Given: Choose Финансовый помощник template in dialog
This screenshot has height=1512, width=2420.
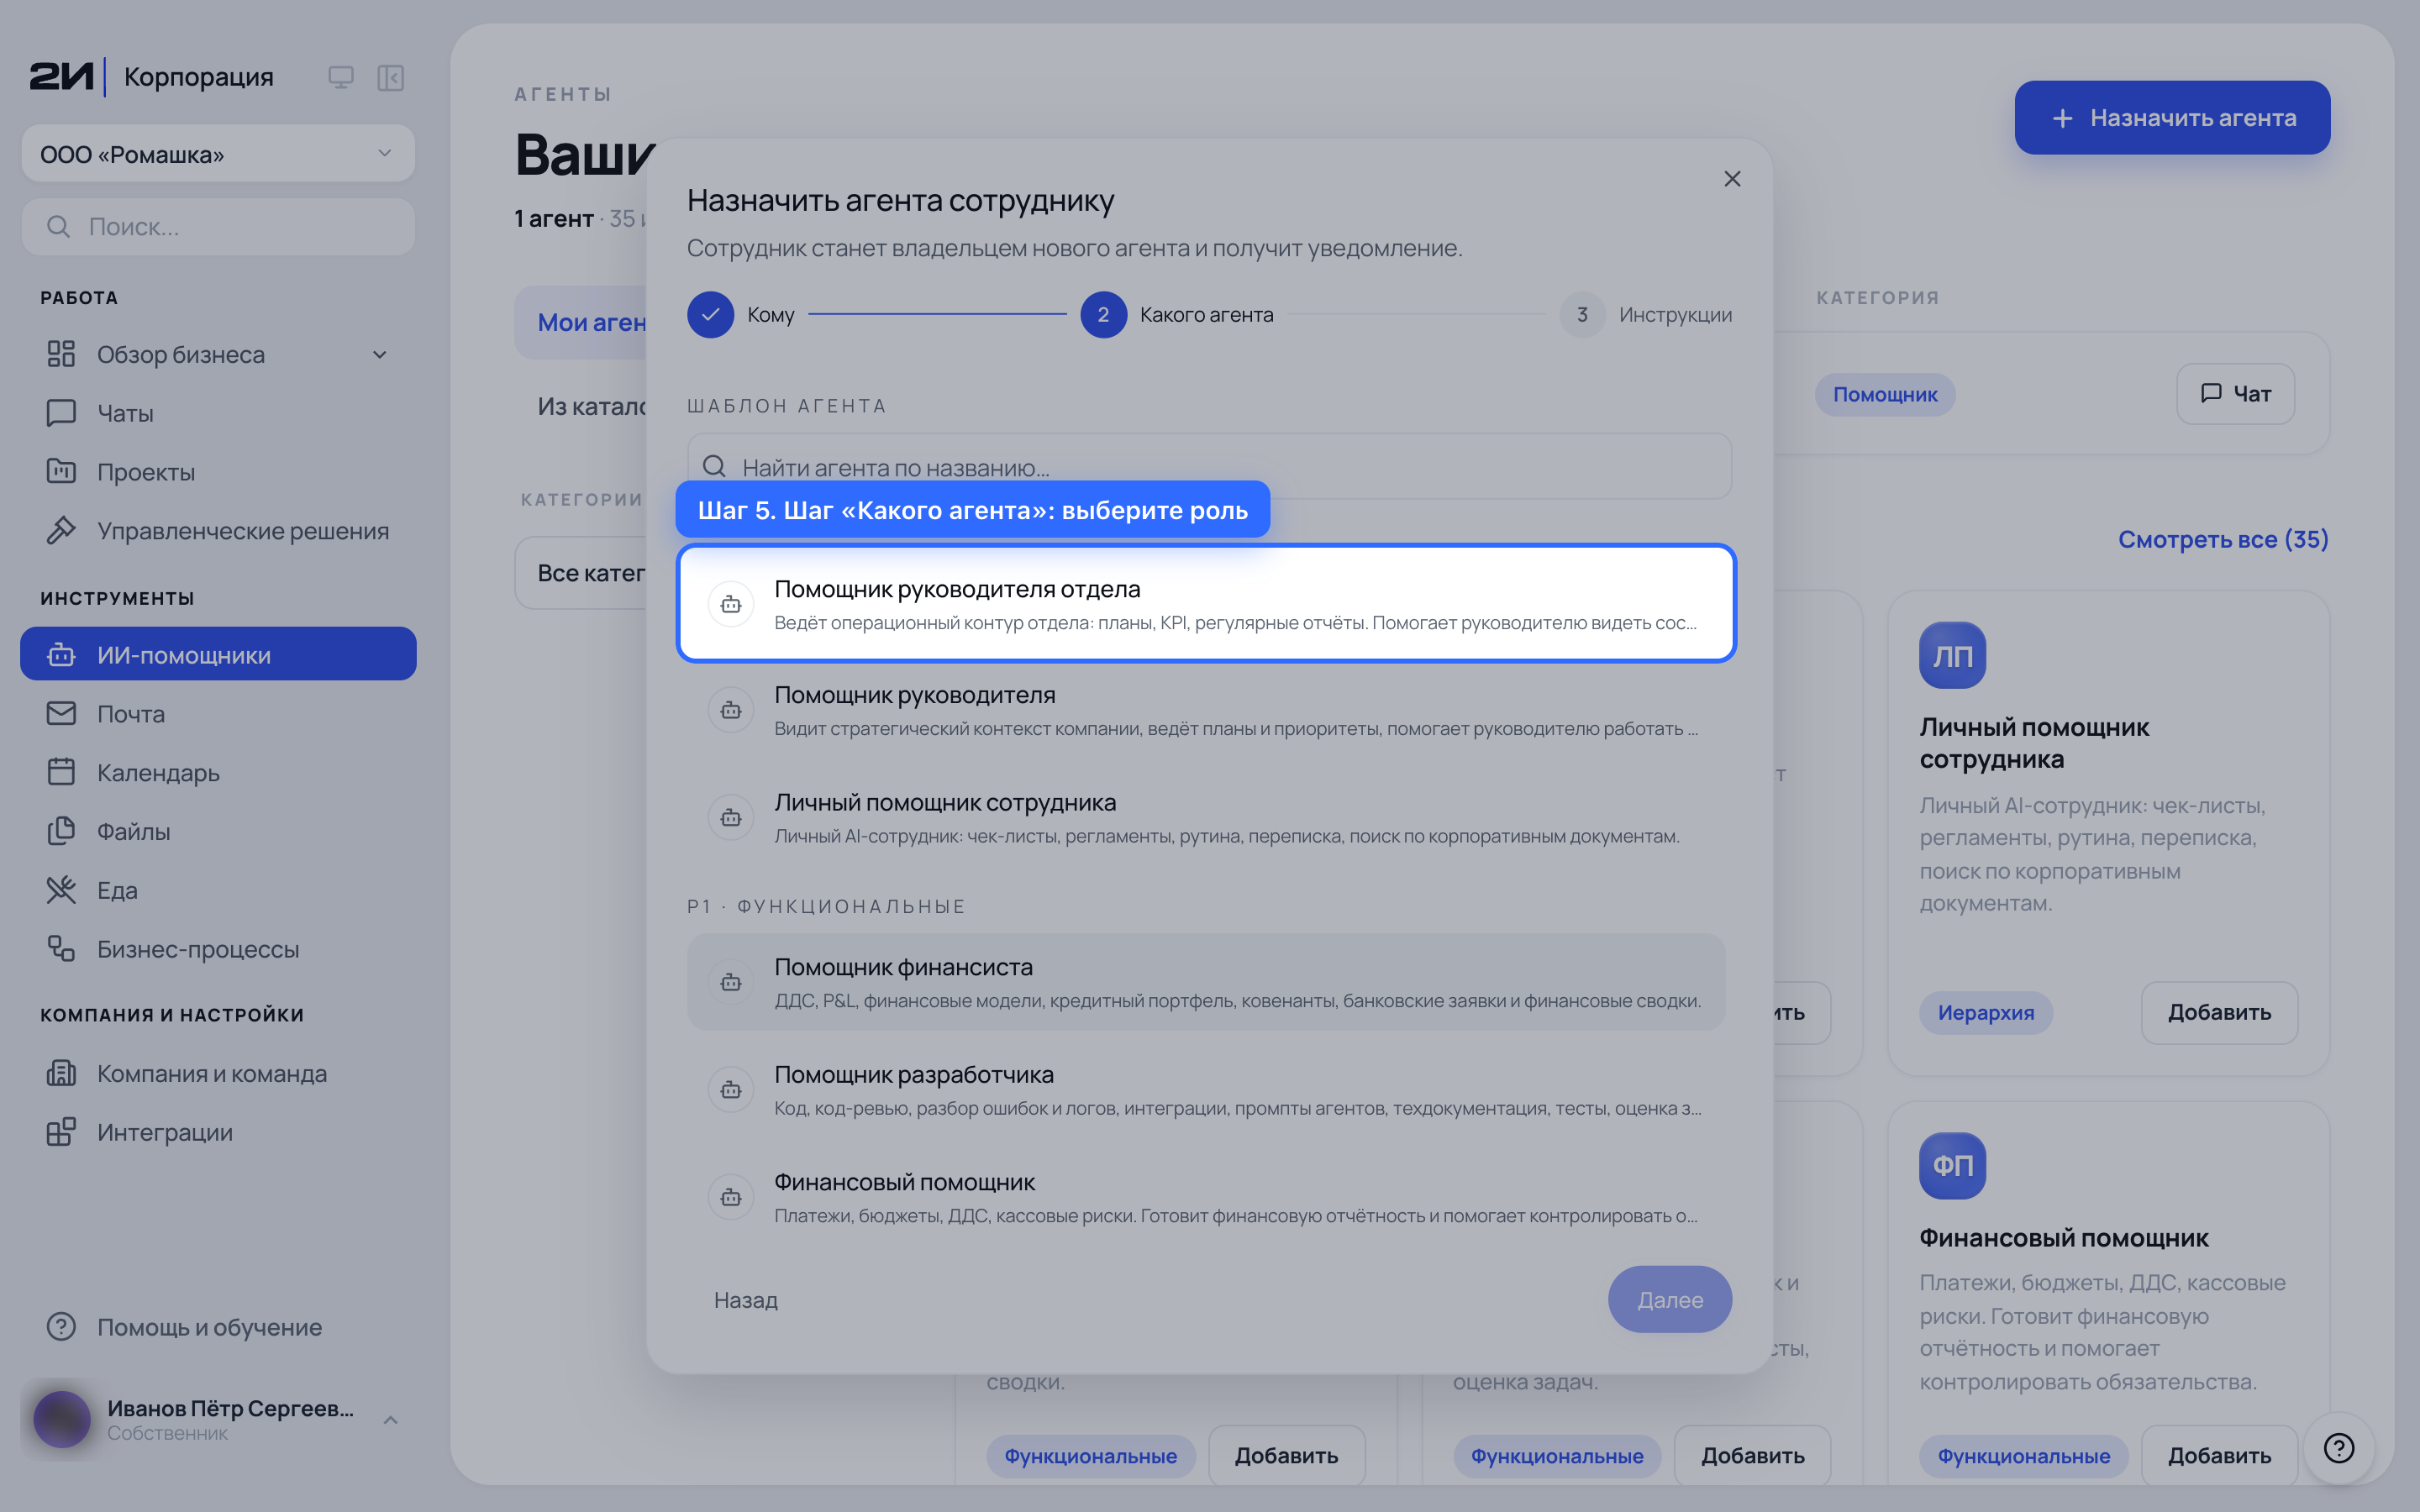Looking at the screenshot, I should 1206,1197.
